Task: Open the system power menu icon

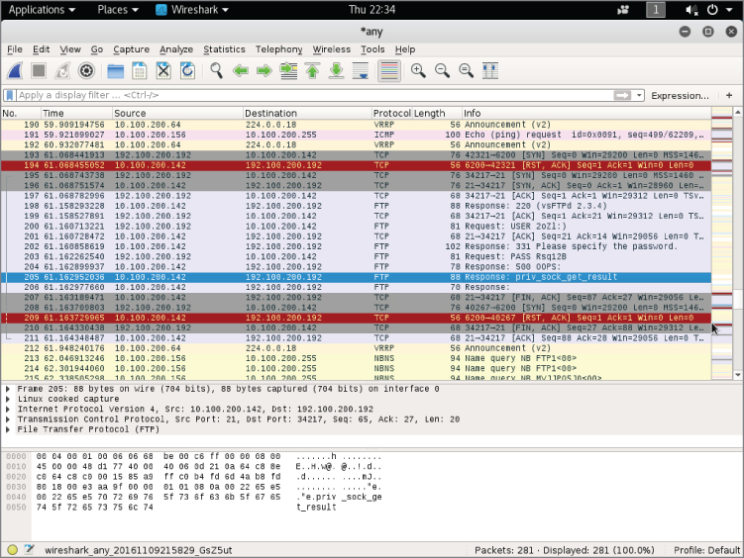Action: pos(712,10)
